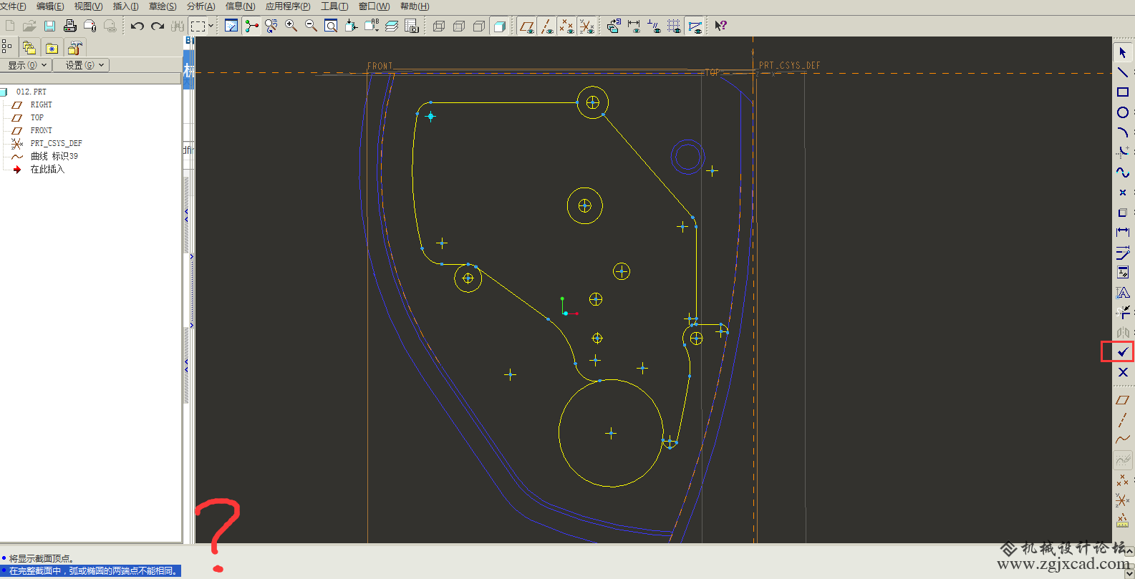Open the 显示 dropdown in model tree

point(26,65)
